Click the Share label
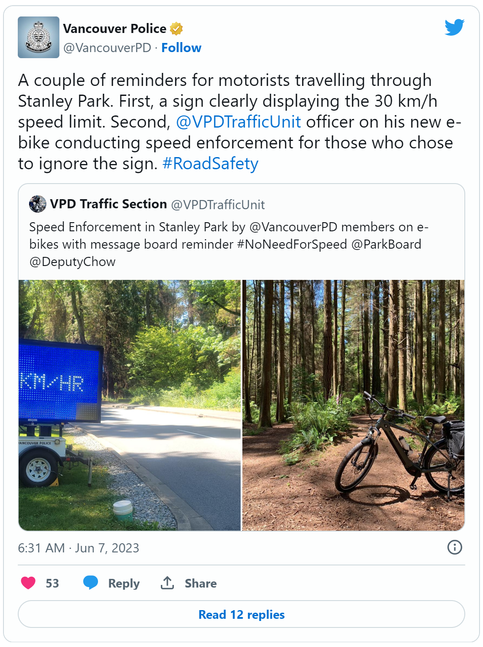This screenshot has width=483, height=647. point(201,583)
